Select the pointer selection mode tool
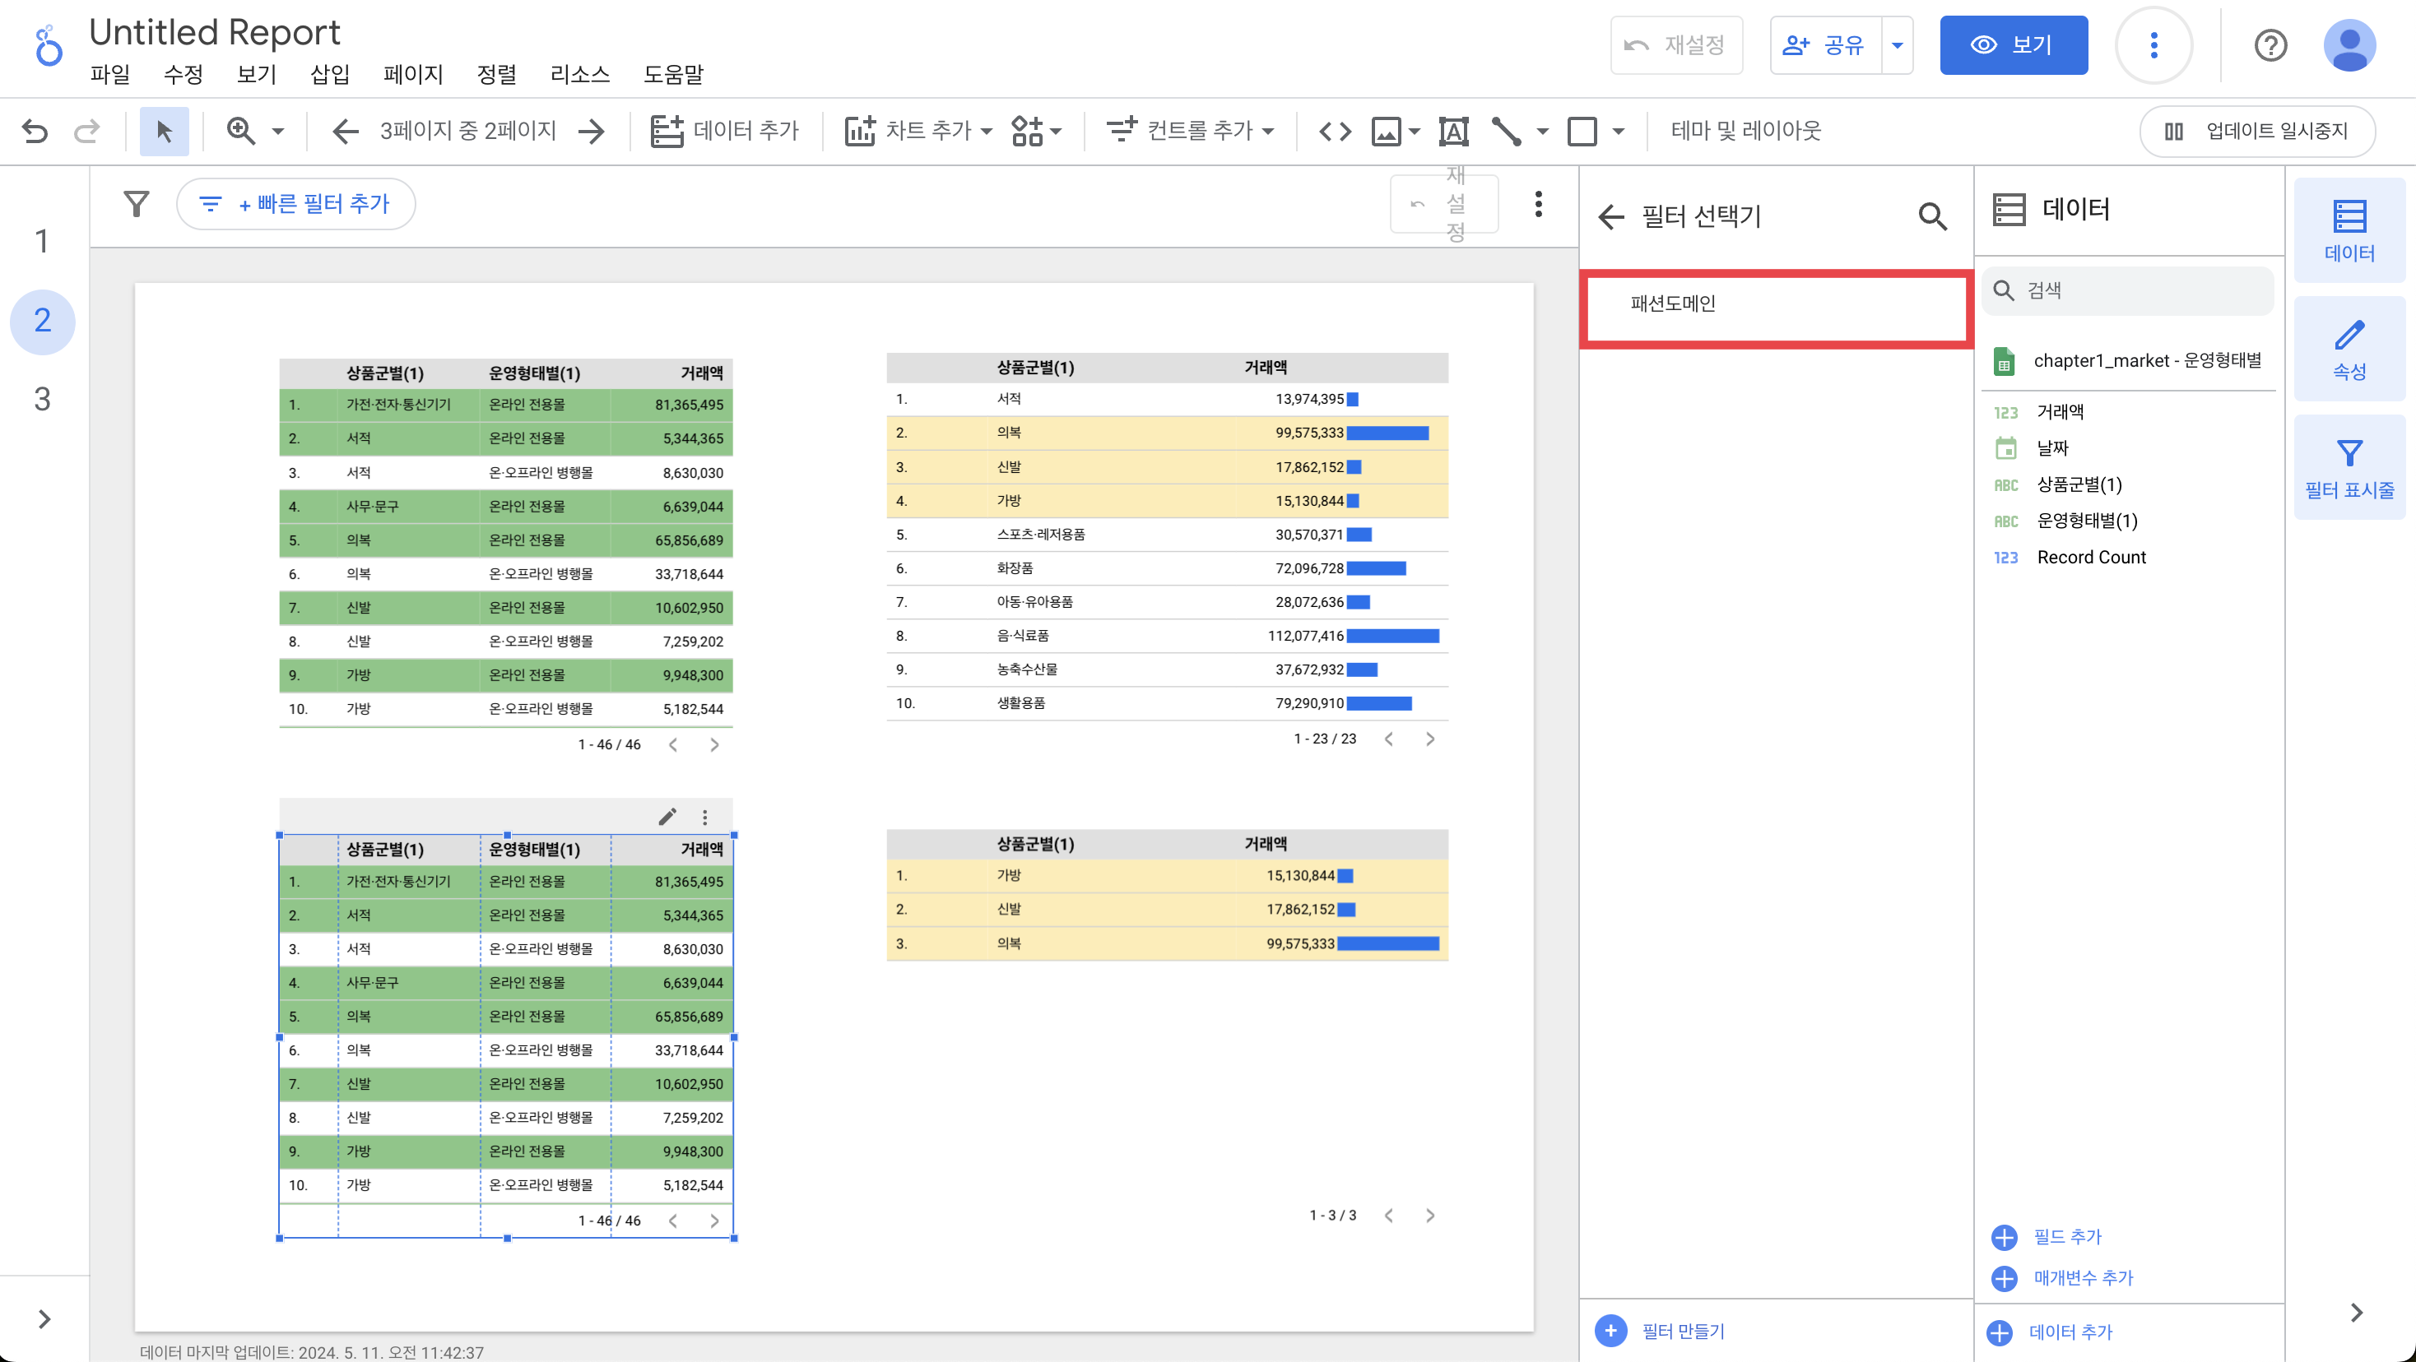This screenshot has height=1362, width=2416. (x=164, y=132)
